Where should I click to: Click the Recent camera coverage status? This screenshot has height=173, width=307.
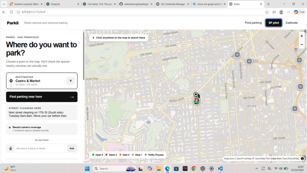[42, 129]
